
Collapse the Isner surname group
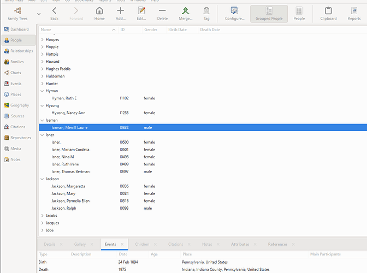click(x=43, y=135)
